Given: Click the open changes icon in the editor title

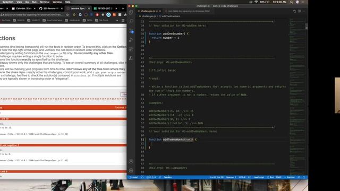Looking at the screenshot, I should pos(294,11).
